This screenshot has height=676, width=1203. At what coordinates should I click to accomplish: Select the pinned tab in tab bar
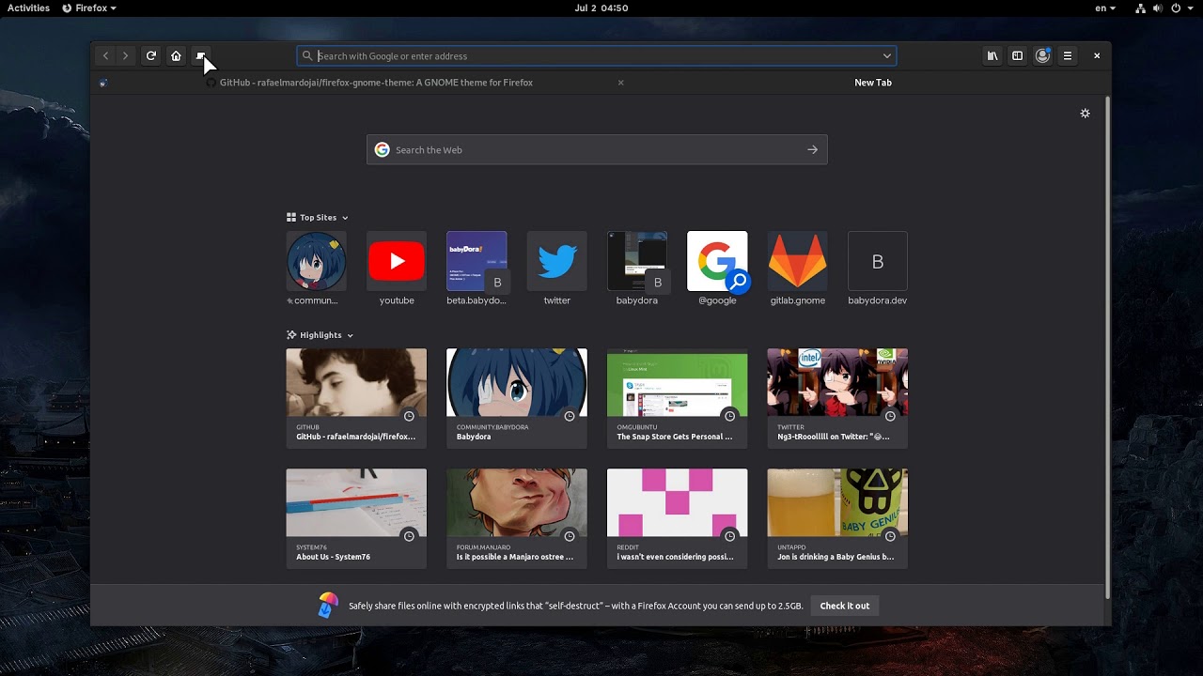pos(102,83)
